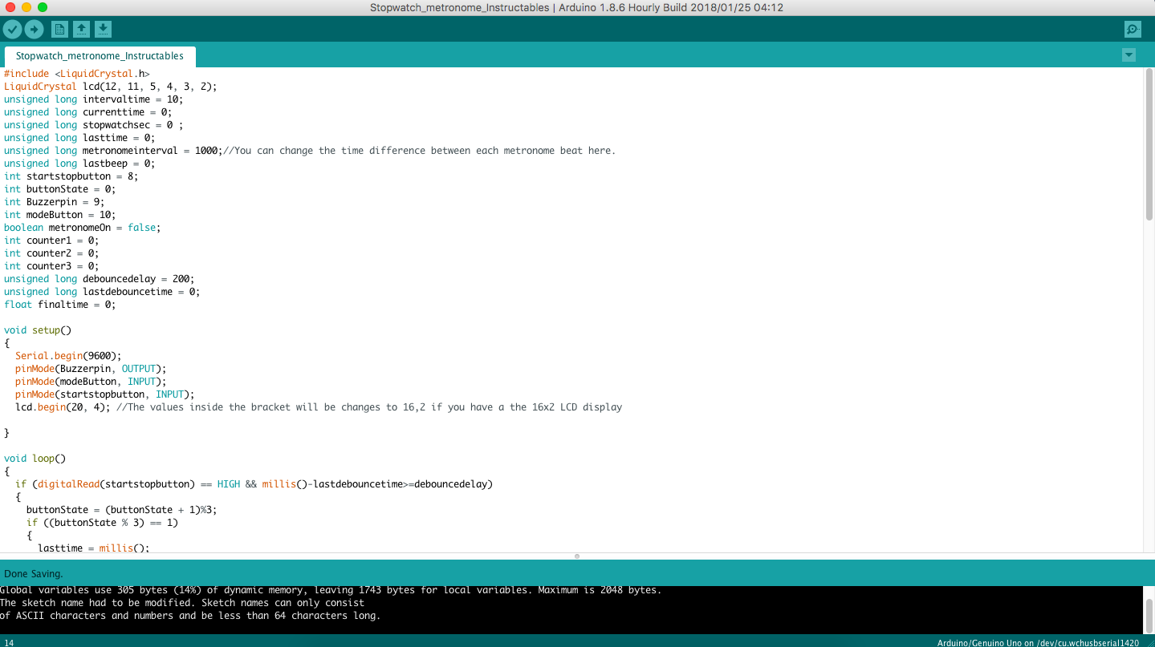Click the "int buttonState = 0;" line
Screen dimensions: 1155x647
(x=60, y=189)
